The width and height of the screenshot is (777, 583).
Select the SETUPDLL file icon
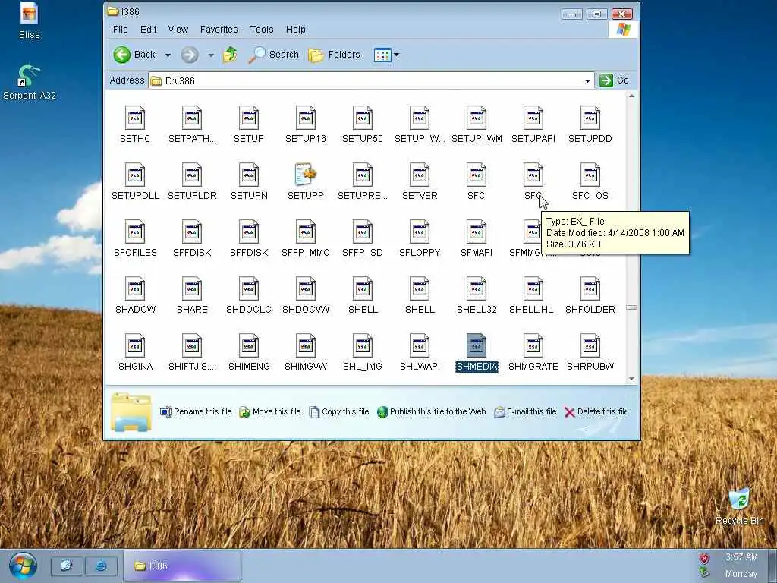pos(135,175)
